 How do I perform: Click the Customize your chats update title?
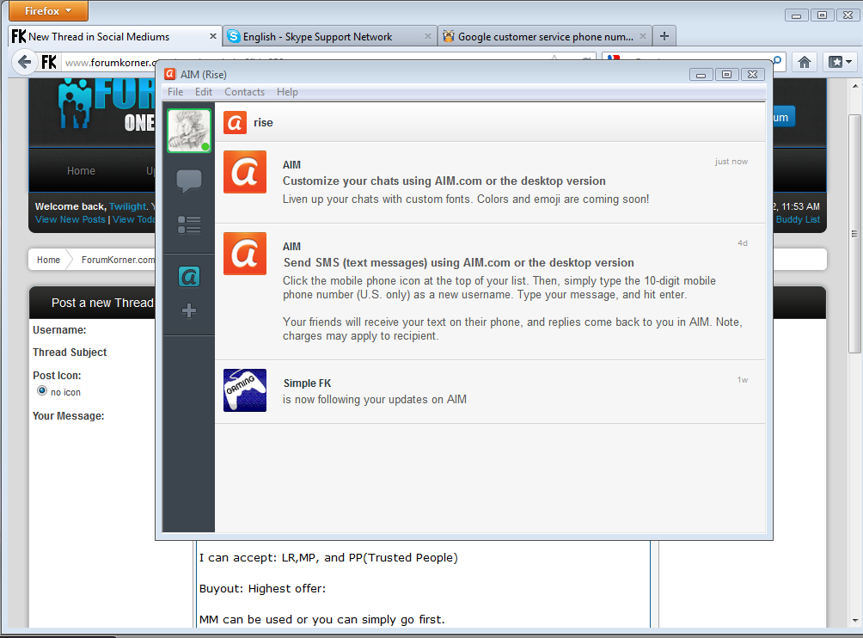(444, 181)
